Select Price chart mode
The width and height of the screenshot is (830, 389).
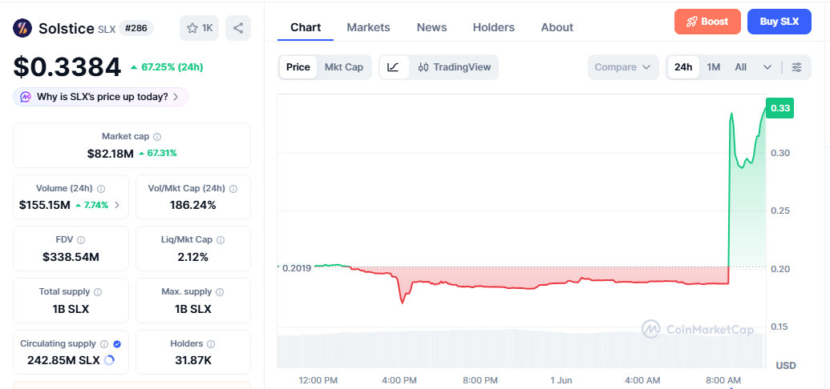[x=298, y=67]
